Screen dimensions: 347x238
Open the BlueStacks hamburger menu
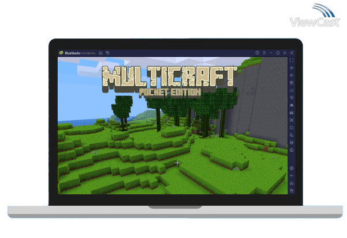pos(264,53)
